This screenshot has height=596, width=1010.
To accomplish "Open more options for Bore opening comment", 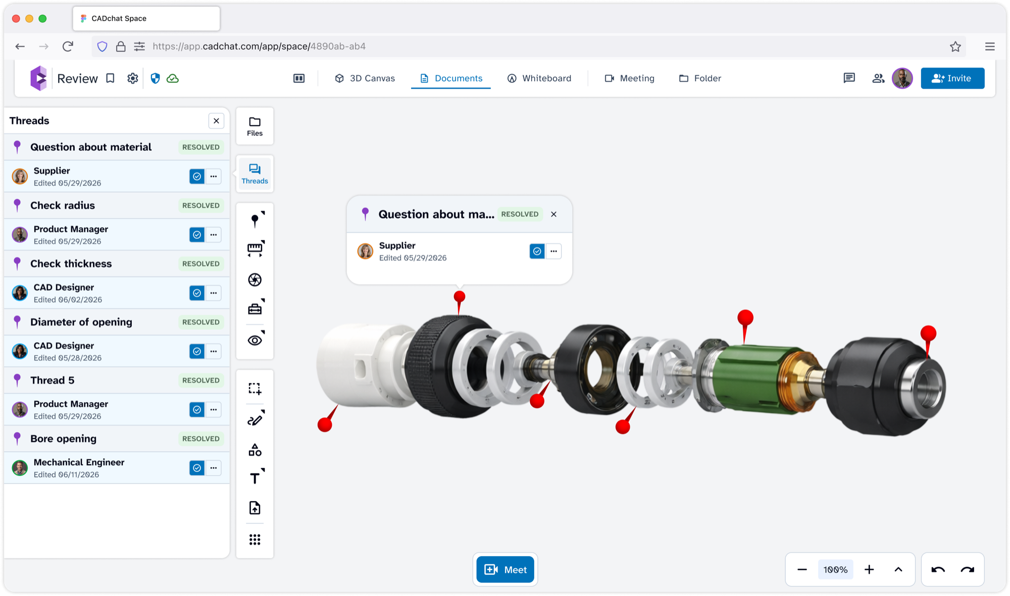I will click(x=214, y=468).
